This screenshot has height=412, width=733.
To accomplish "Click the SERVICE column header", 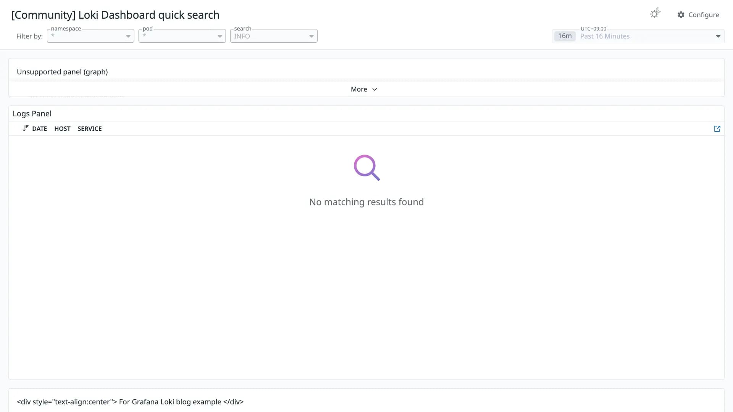I will [90, 129].
